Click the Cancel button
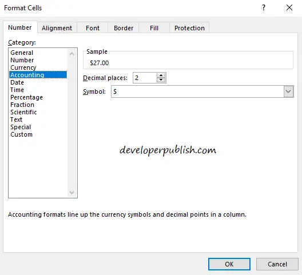Image resolution: width=302 pixels, height=275 pixels. [x=277, y=264]
